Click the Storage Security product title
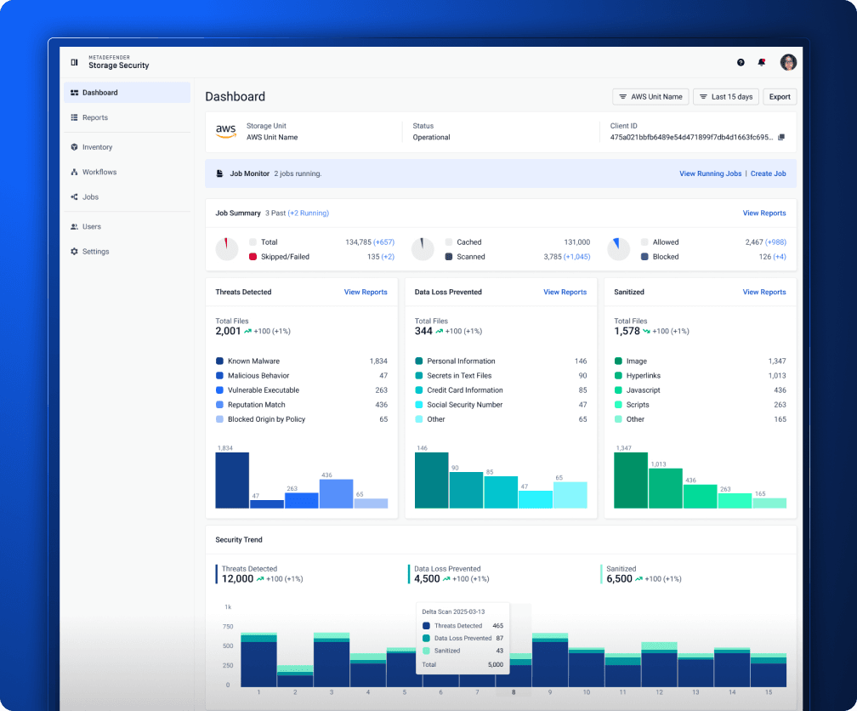Image resolution: width=857 pixels, height=711 pixels. (119, 65)
